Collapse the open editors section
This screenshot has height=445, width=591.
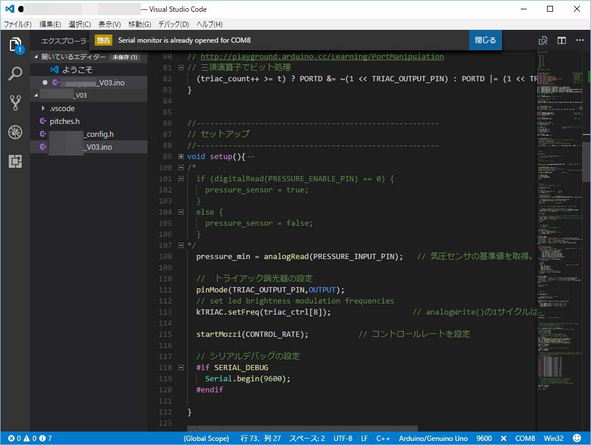[x=36, y=57]
